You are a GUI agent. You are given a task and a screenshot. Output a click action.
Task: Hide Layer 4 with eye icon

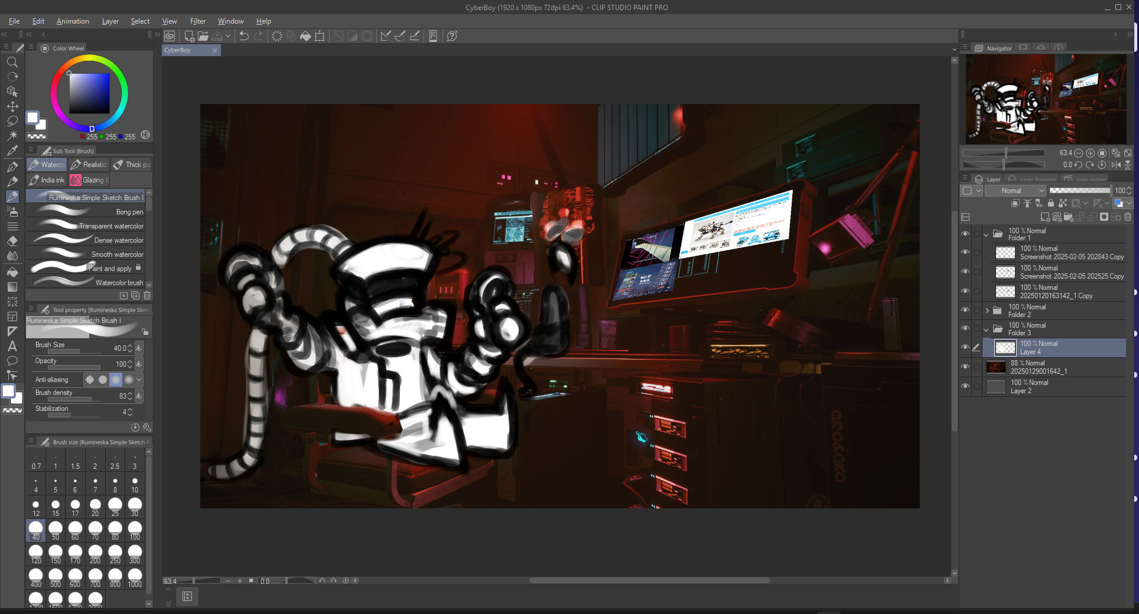[965, 347]
